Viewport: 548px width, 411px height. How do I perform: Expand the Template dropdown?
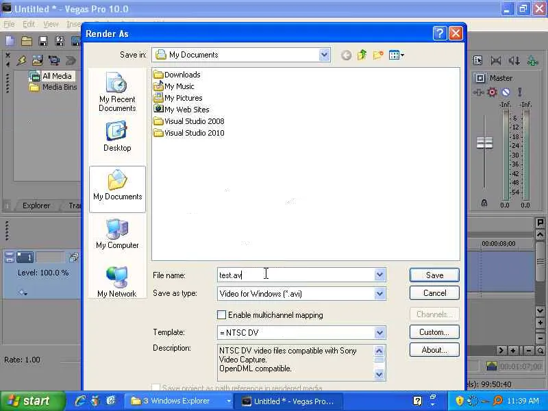click(x=379, y=332)
